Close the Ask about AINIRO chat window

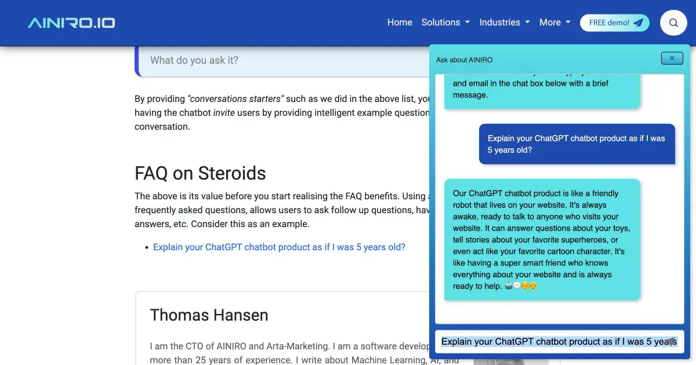(x=672, y=58)
